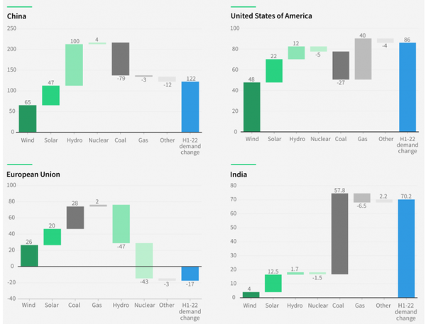Click the India chart title
Image resolution: width=426 pixels, height=324 pixels.
tap(239, 174)
